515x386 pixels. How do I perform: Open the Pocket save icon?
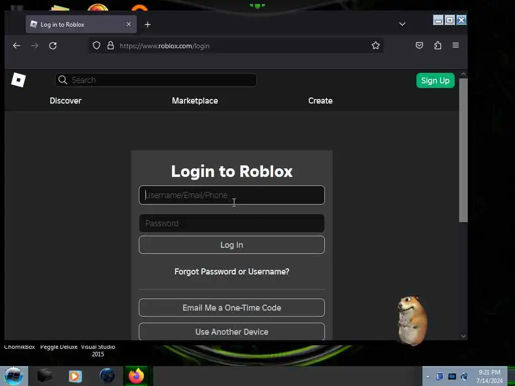click(x=419, y=45)
